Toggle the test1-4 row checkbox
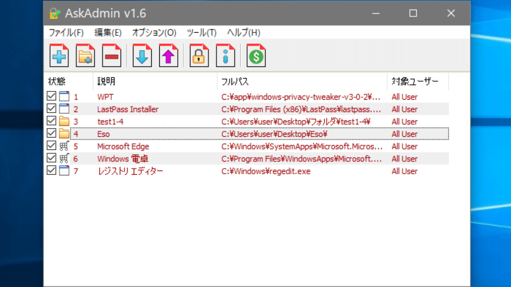511x287 pixels. [x=51, y=121]
